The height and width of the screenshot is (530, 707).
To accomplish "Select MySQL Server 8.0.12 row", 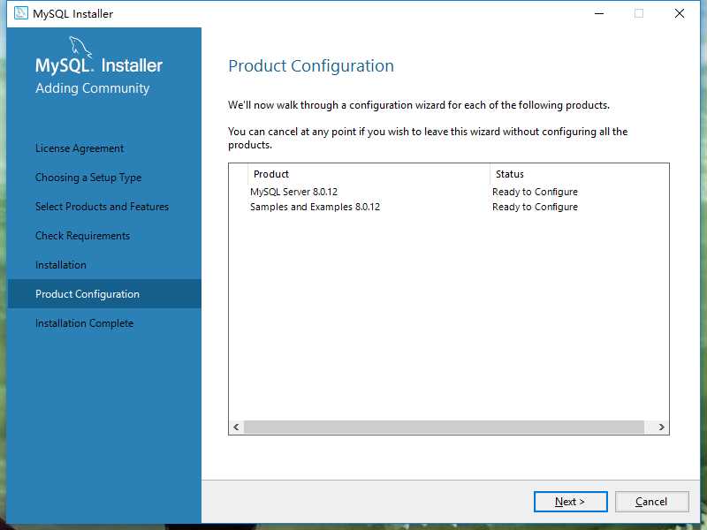I will [x=449, y=192].
